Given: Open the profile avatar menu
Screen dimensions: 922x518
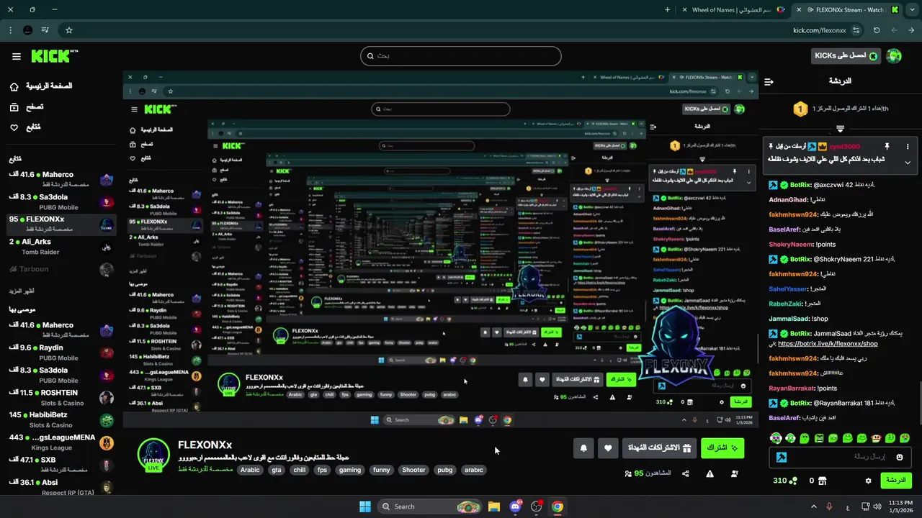Looking at the screenshot, I should (894, 56).
